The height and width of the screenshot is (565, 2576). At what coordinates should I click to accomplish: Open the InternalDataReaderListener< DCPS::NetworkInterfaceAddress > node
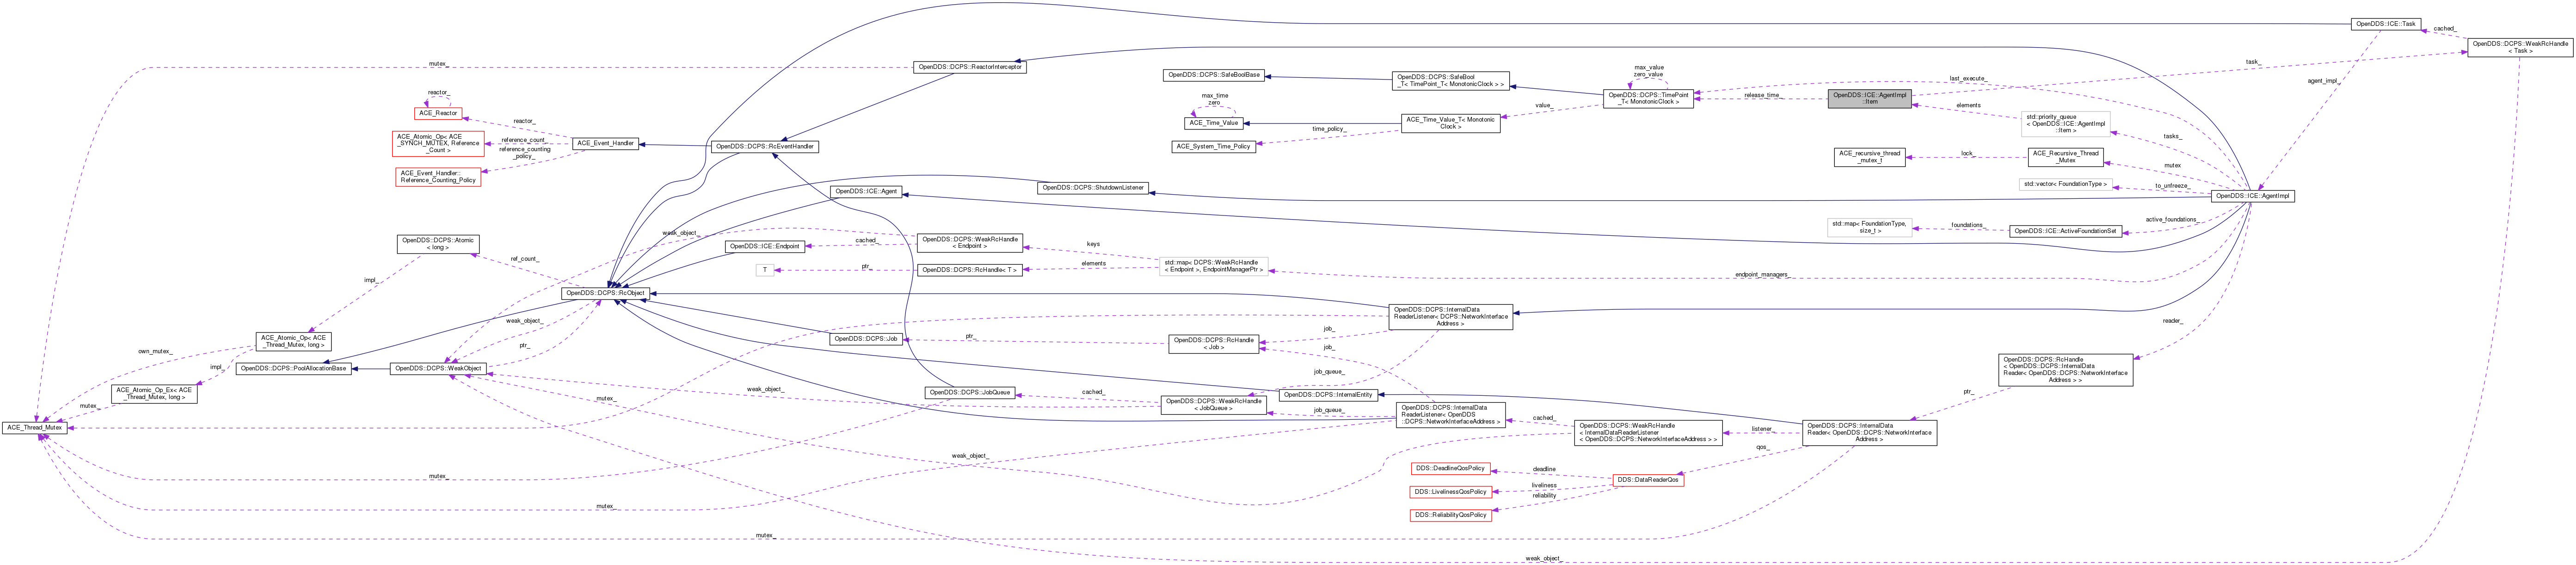(x=1450, y=317)
